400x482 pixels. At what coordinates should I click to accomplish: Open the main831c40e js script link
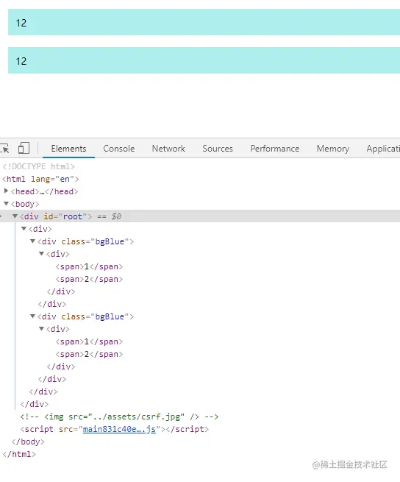point(119,429)
